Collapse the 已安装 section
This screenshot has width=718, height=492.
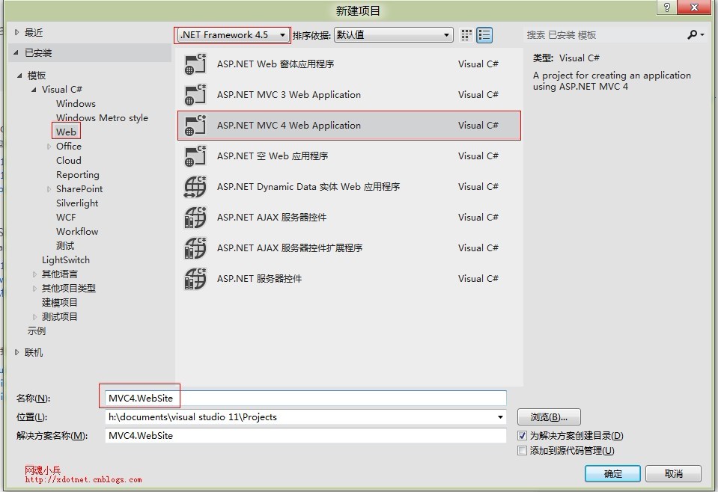click(16, 53)
